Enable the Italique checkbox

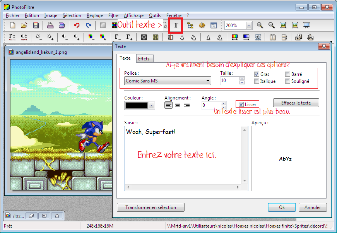(257, 81)
